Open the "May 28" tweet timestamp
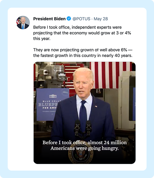The width and height of the screenshot is (154, 178). tap(101, 19)
